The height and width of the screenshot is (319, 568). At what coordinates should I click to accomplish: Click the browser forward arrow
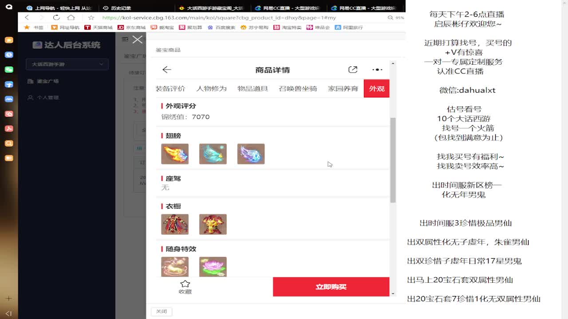pos(41,17)
